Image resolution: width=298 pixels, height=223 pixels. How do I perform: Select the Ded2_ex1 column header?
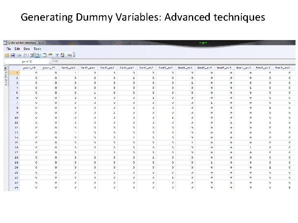88,68
